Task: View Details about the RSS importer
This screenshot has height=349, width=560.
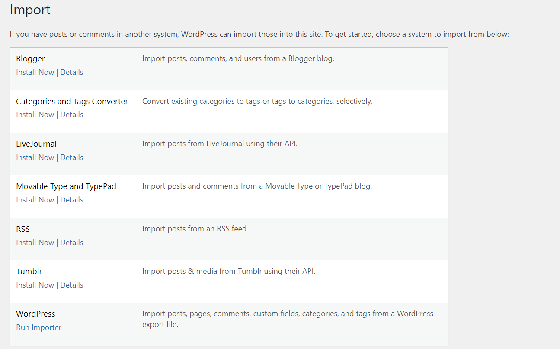Action: point(72,242)
